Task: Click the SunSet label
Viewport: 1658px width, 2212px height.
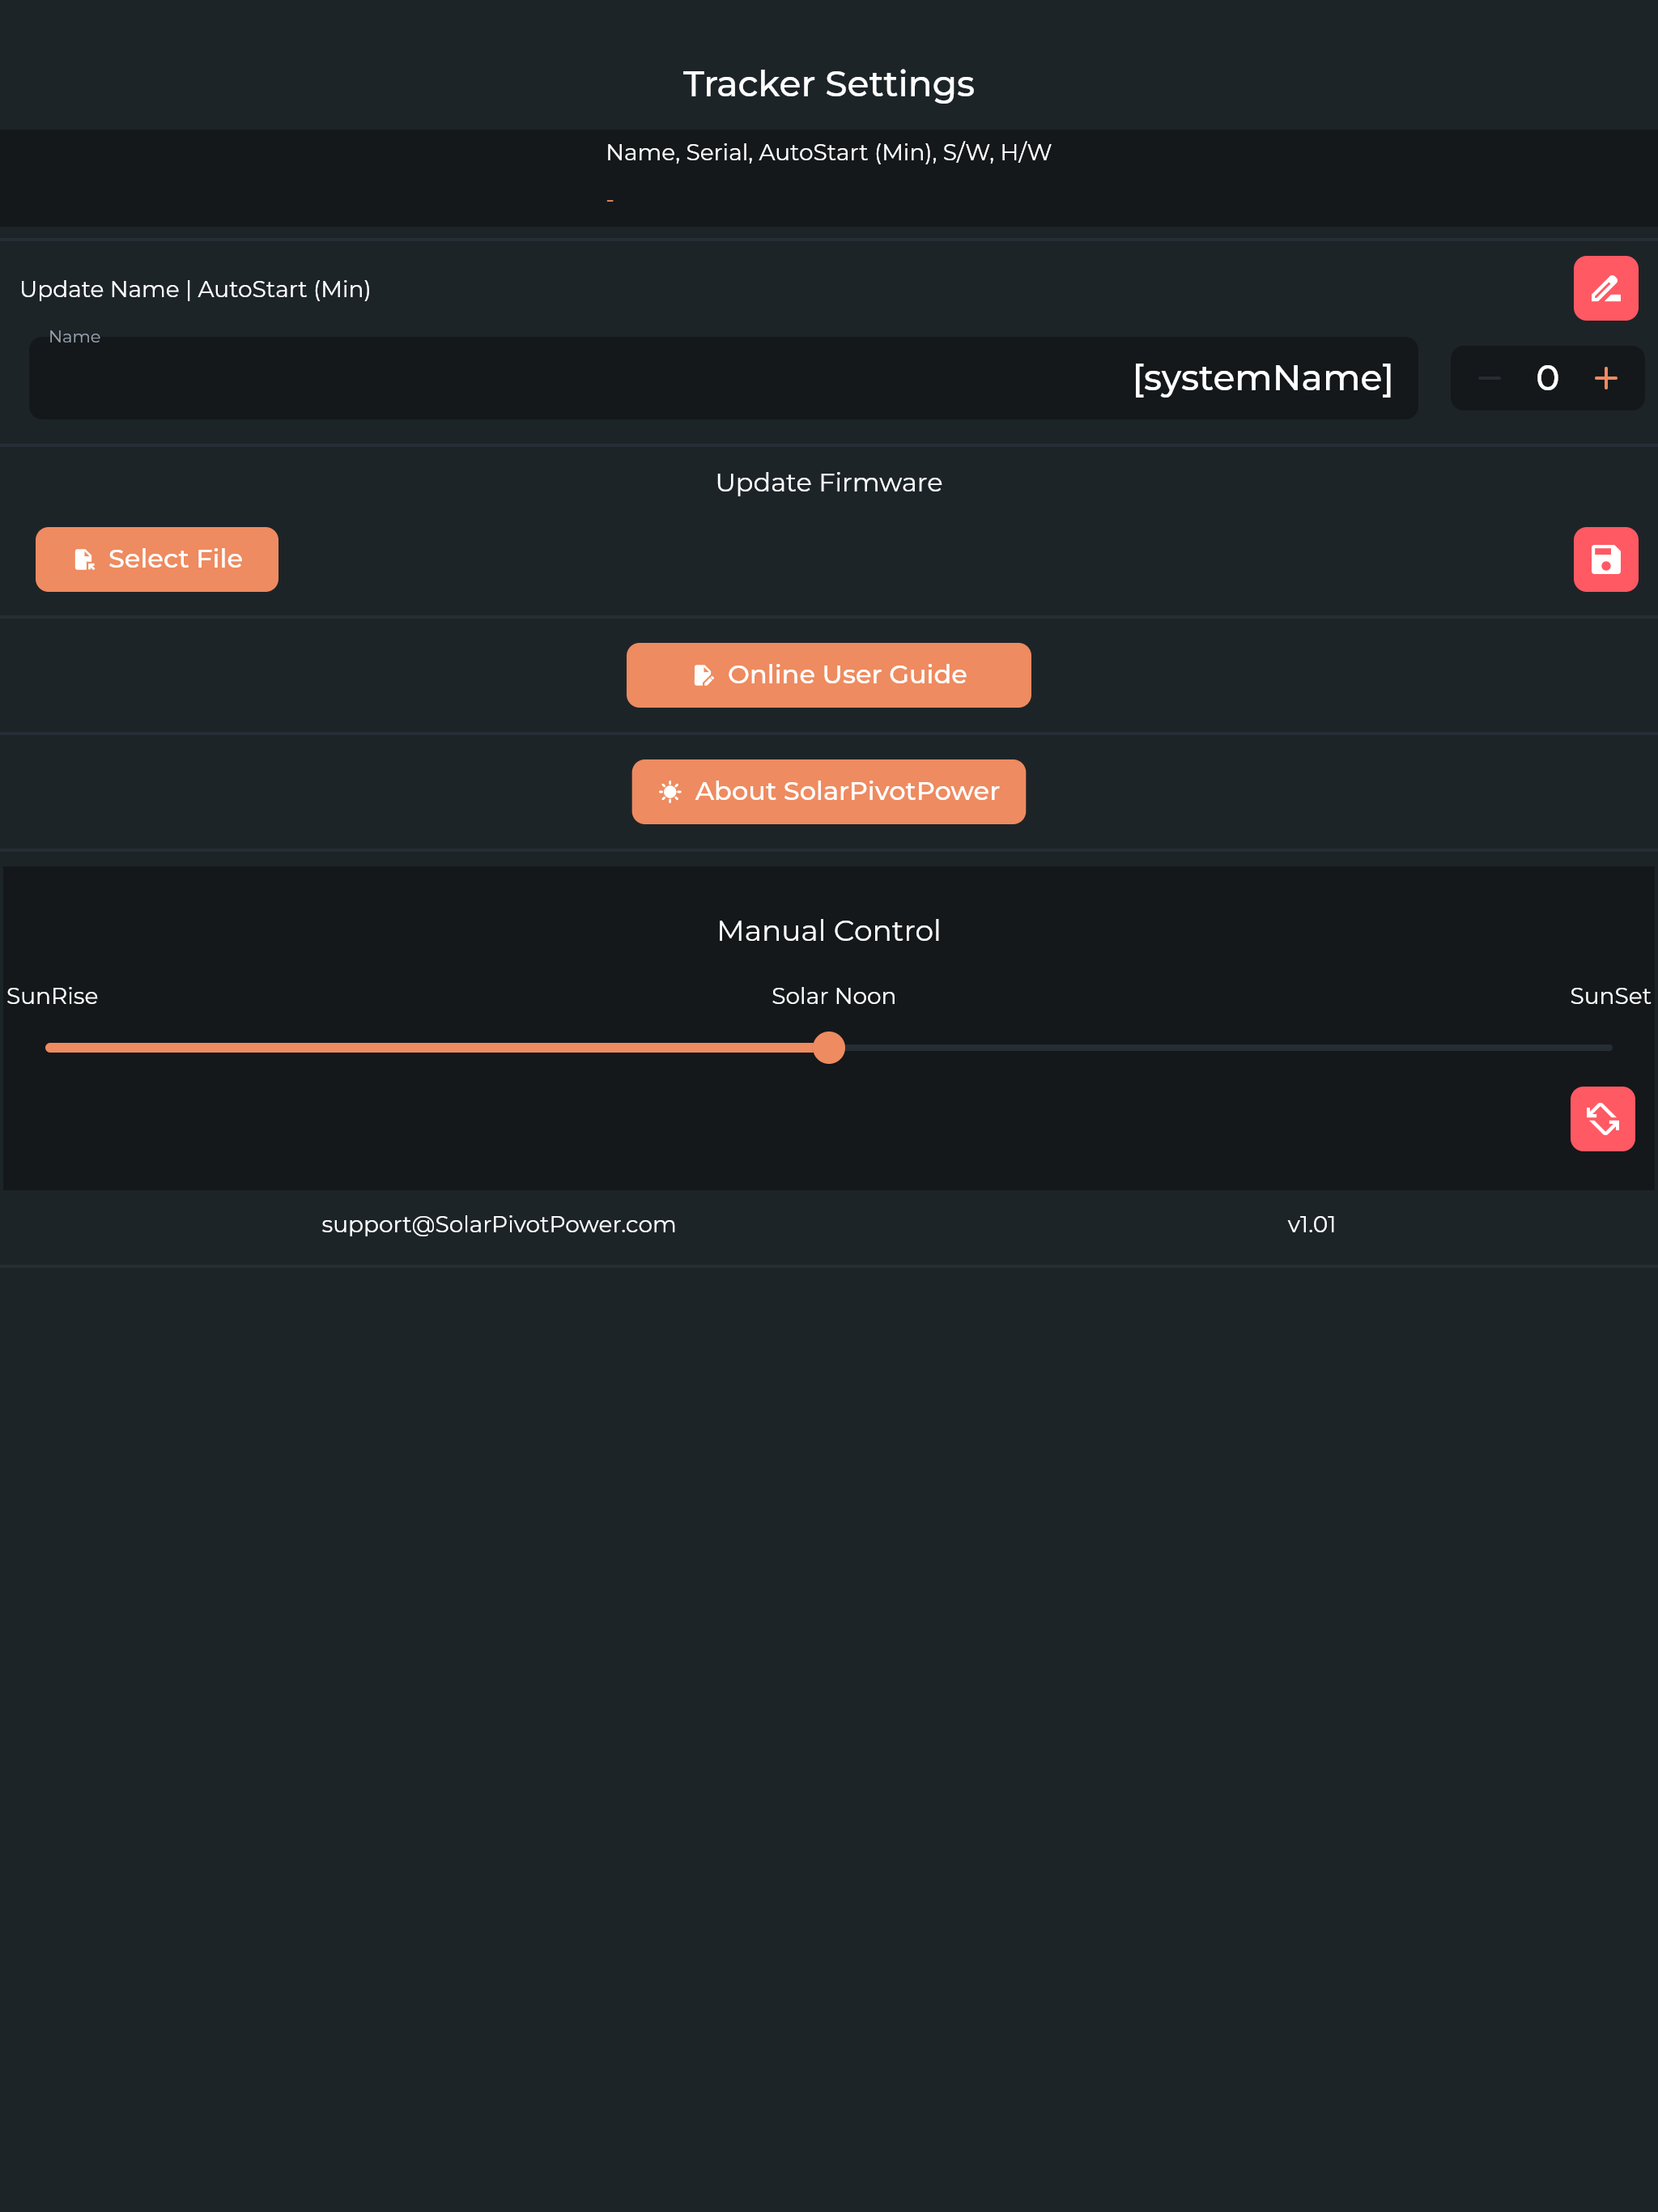Action: [x=1609, y=996]
